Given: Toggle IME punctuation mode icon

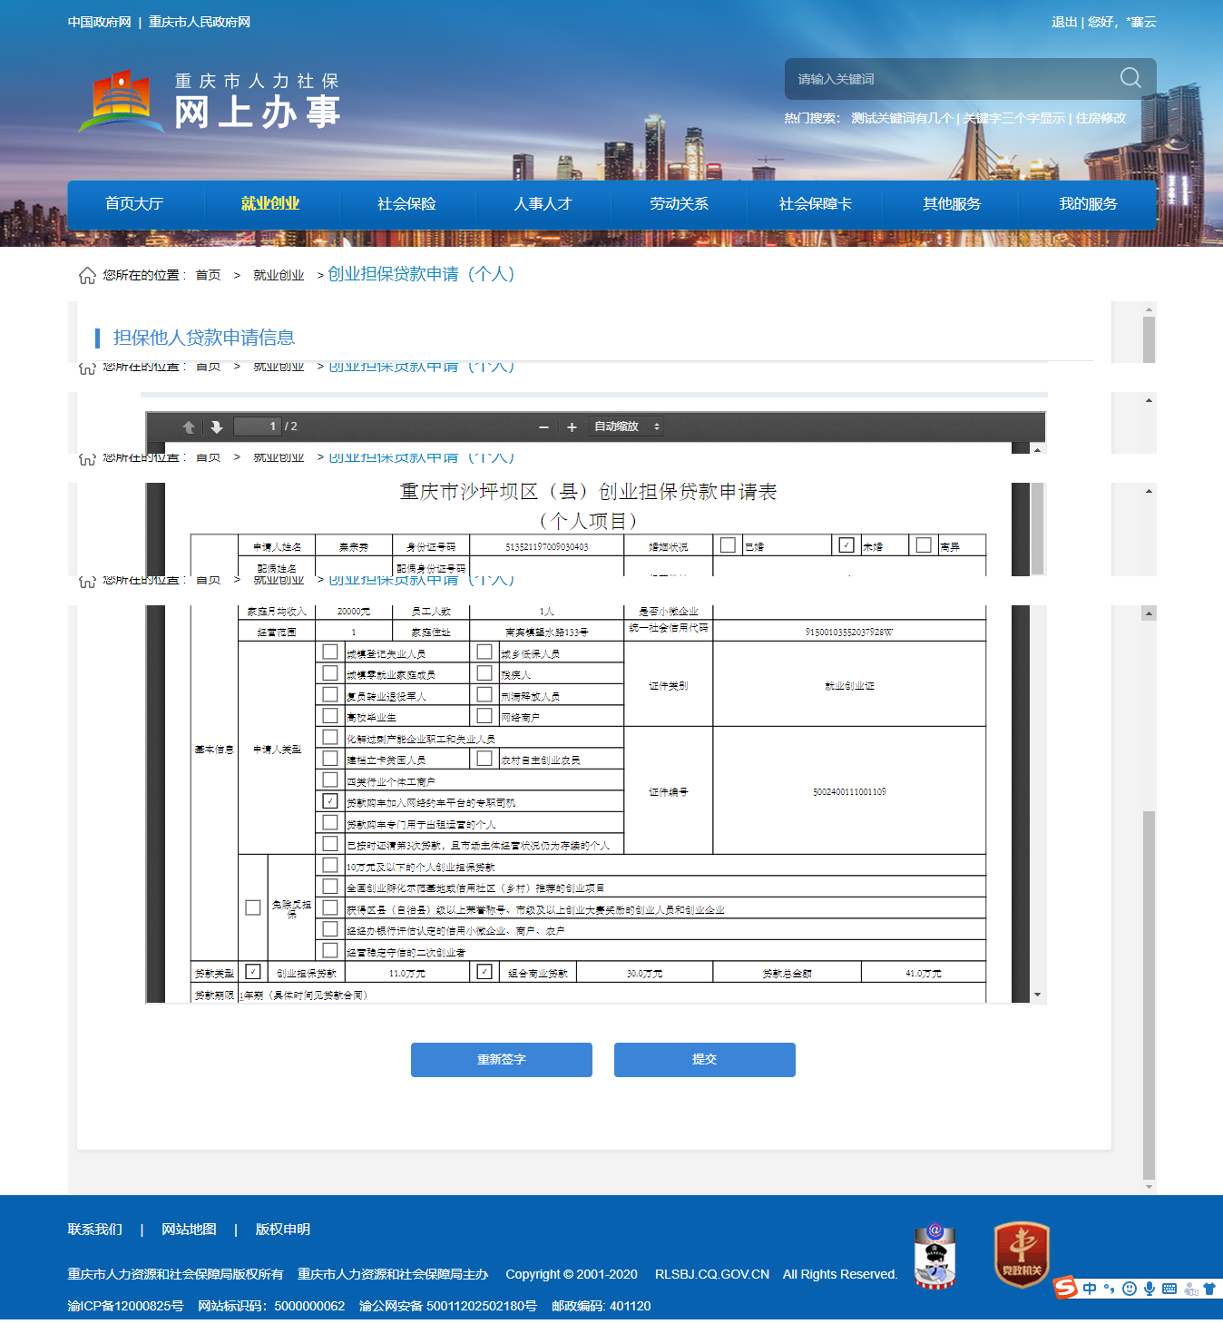Looking at the screenshot, I should tap(1109, 1289).
